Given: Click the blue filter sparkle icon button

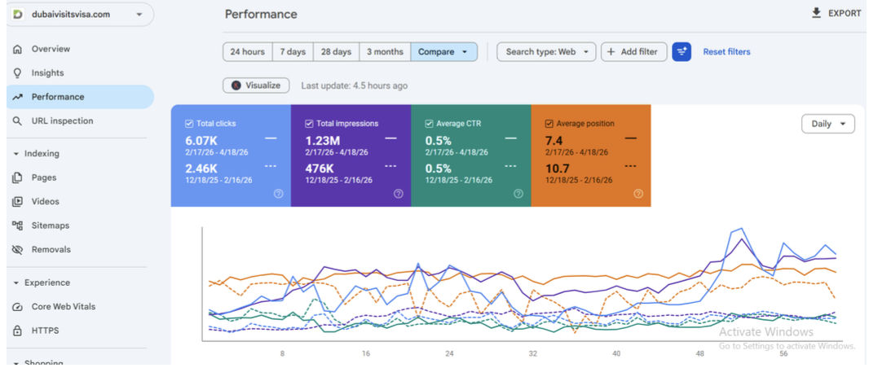Looking at the screenshot, I should point(682,52).
